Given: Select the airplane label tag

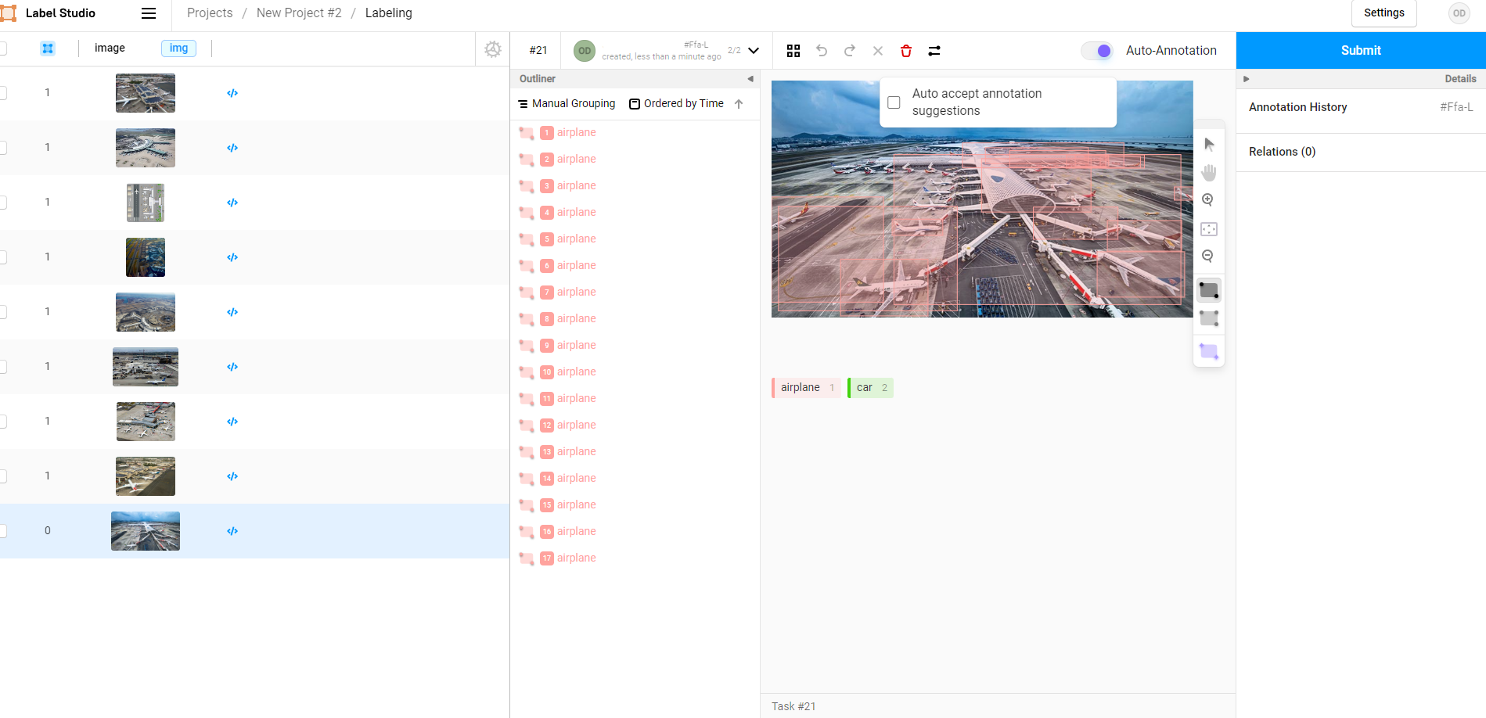Looking at the screenshot, I should (x=805, y=387).
